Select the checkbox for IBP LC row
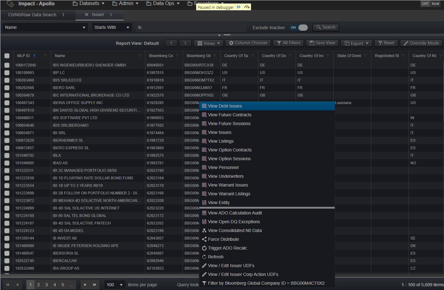This screenshot has width=444, height=290. tap(7, 73)
